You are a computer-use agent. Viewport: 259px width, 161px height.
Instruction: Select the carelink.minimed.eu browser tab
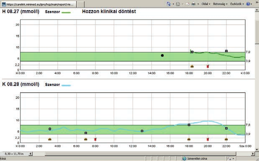[39, 4]
